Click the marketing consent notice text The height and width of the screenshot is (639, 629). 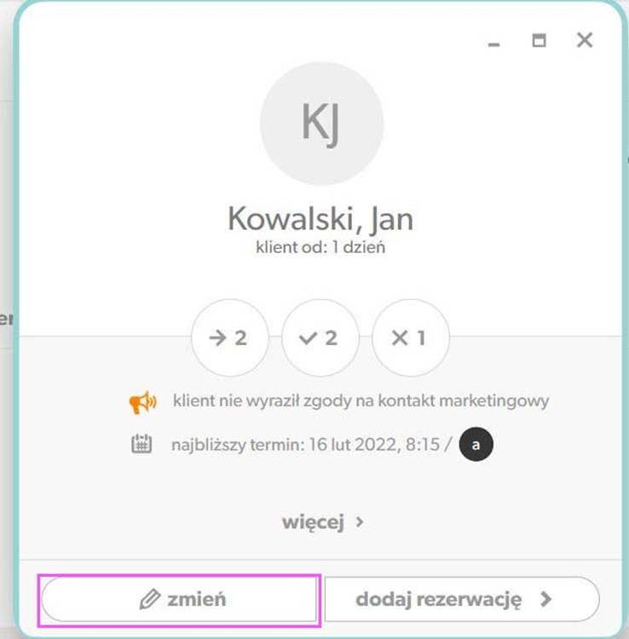coord(361,401)
